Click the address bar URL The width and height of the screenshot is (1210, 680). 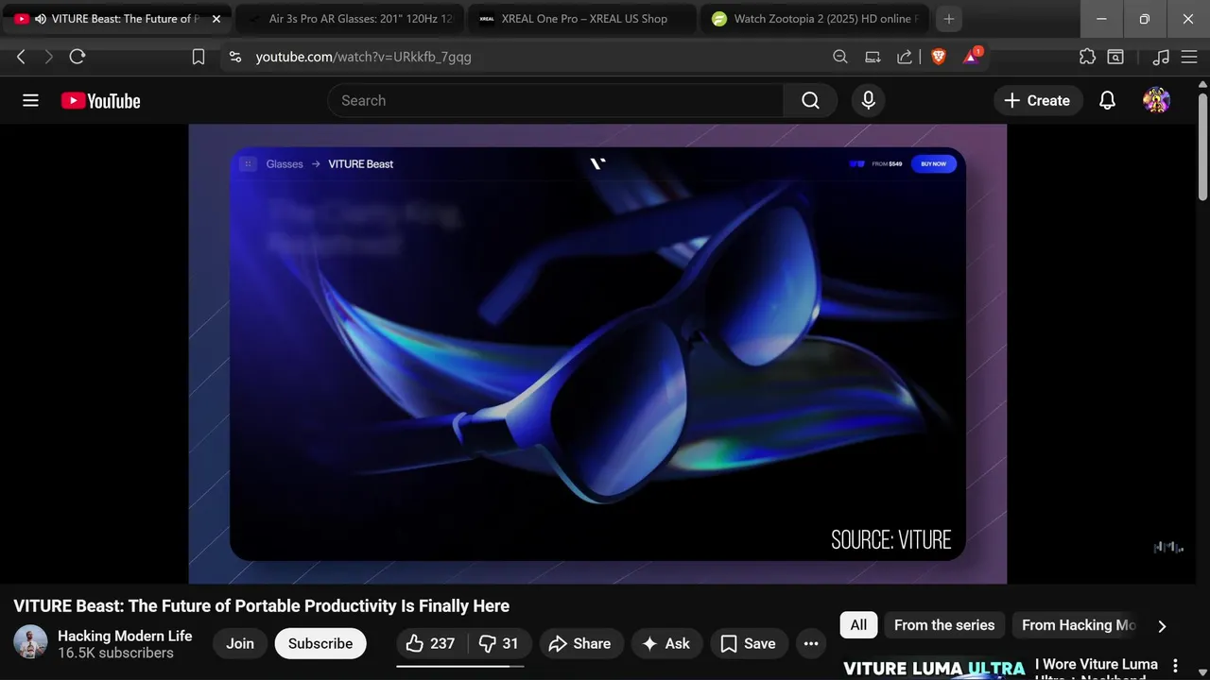point(363,57)
